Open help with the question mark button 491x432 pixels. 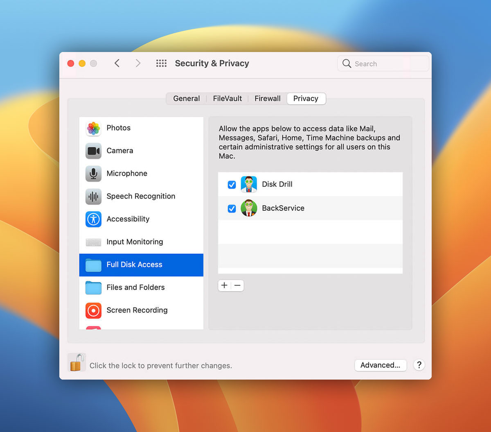tap(419, 365)
